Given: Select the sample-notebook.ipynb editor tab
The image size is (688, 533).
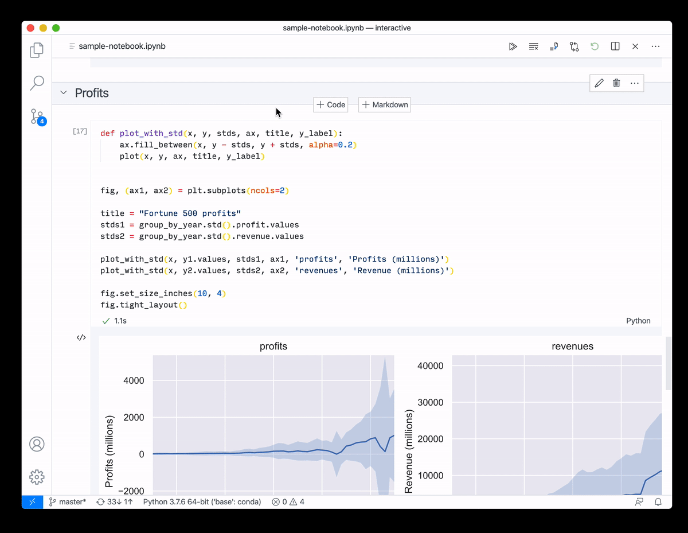Looking at the screenshot, I should point(117,46).
